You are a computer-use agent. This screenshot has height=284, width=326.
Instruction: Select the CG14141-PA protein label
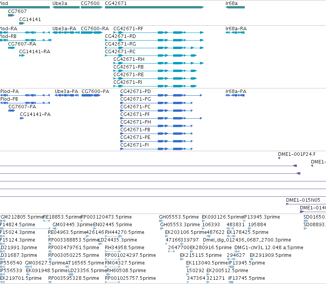[35, 115]
